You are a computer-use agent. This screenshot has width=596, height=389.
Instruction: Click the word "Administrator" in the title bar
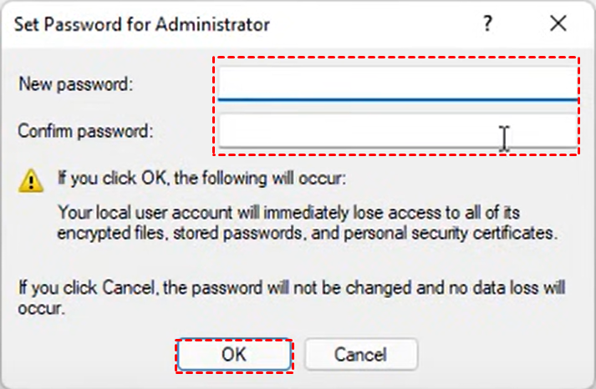[x=213, y=25]
